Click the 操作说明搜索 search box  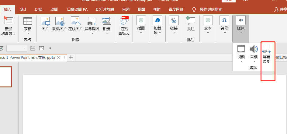click(x=211, y=9)
